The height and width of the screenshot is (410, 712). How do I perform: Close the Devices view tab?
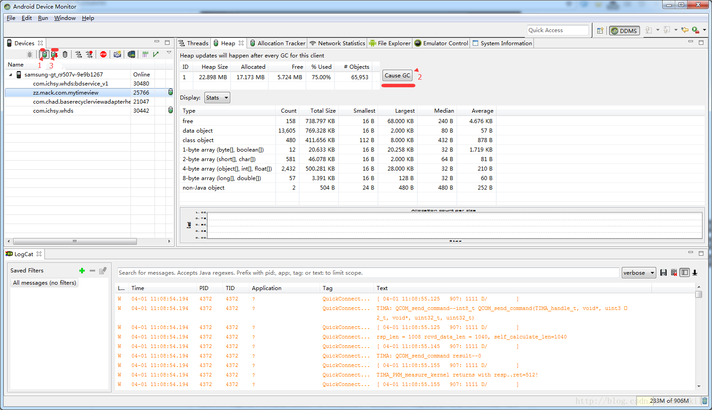(40, 43)
